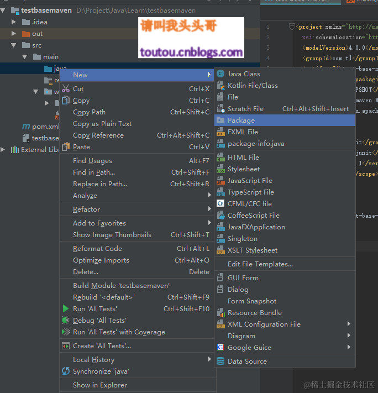This screenshot has height=393, width=378.
Task: Click the Dialog form icon
Action: [220, 289]
